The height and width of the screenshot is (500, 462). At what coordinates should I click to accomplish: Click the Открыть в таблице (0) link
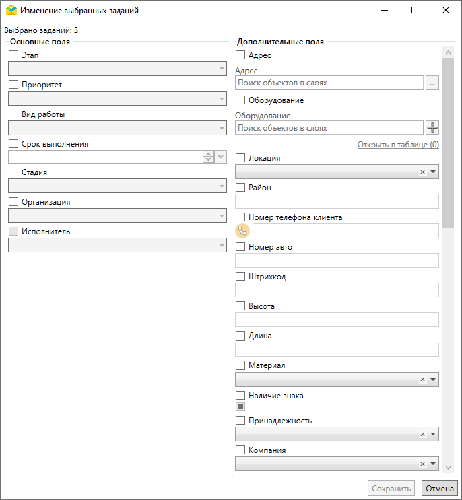pyautogui.click(x=397, y=145)
